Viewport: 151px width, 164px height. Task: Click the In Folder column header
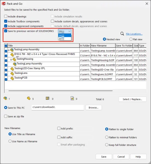[85, 46]
